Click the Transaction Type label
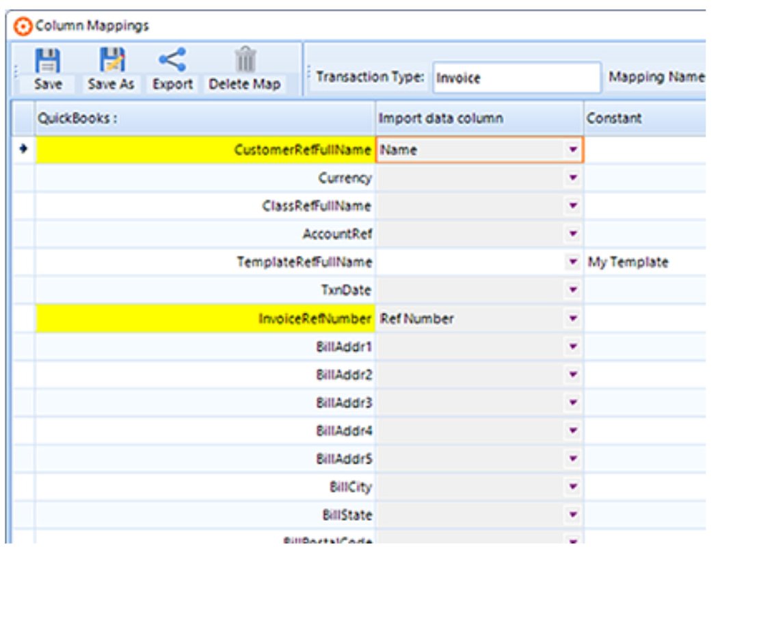 pyautogui.click(x=370, y=77)
